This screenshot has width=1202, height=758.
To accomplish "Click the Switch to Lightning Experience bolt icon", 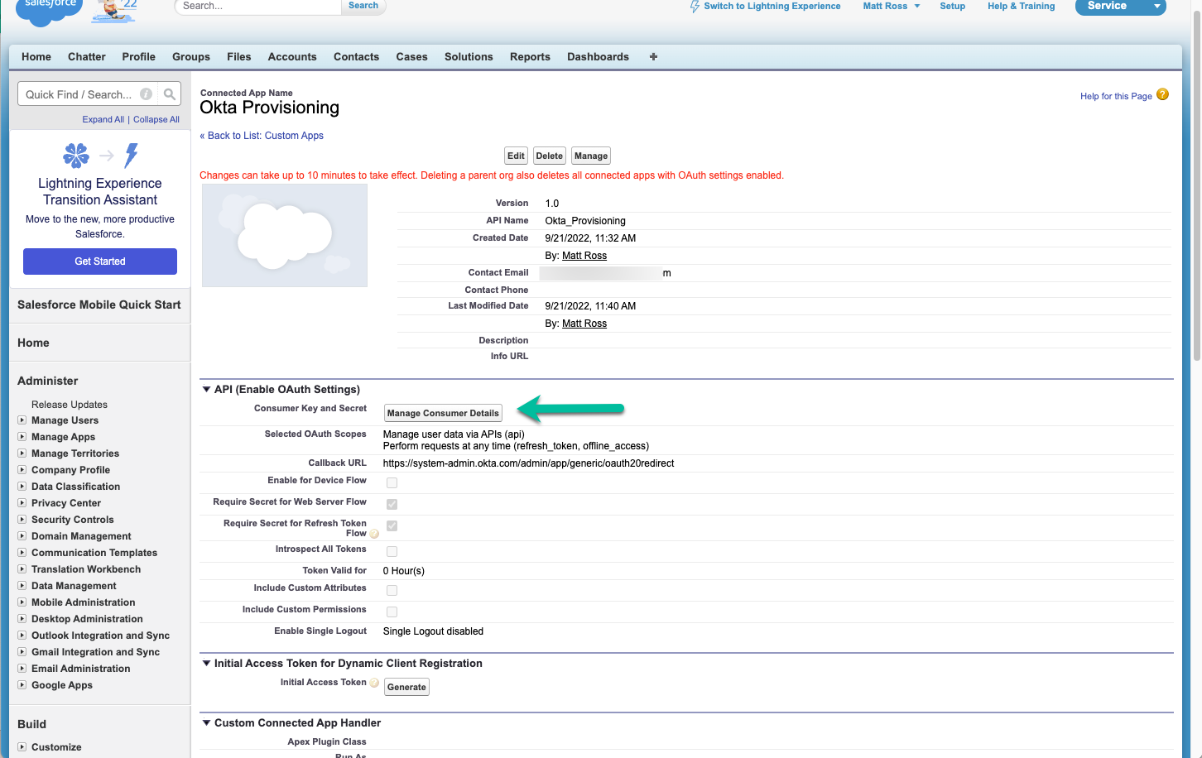I will [695, 6].
